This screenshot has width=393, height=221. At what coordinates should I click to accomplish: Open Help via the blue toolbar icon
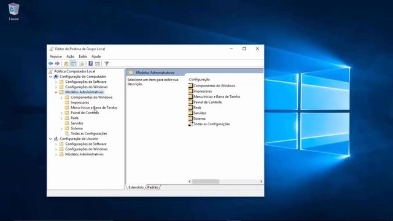90,64
